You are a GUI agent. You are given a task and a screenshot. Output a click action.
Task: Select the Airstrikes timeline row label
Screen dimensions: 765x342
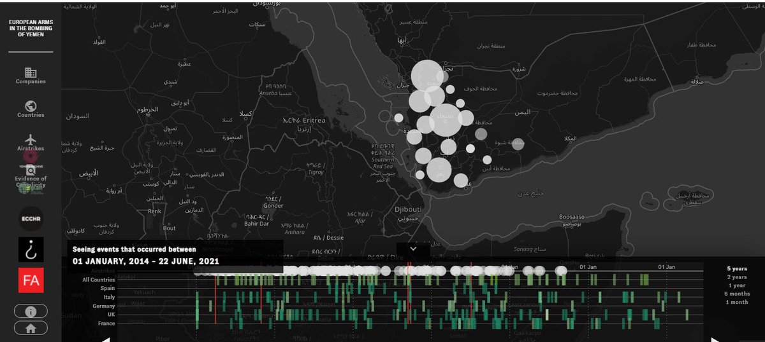pos(103,271)
